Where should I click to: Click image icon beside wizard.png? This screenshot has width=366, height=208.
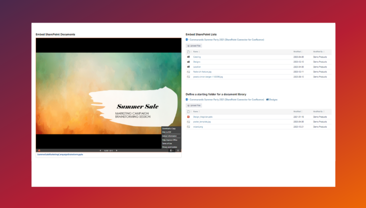pyautogui.click(x=188, y=127)
